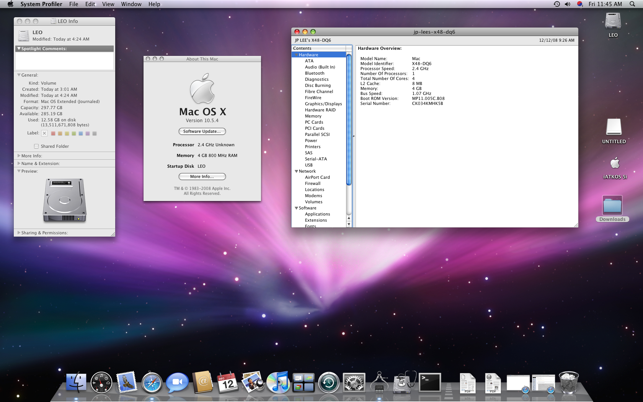The height and width of the screenshot is (402, 643).
Task: Click the volume icon in menu bar
Action: (568, 4)
